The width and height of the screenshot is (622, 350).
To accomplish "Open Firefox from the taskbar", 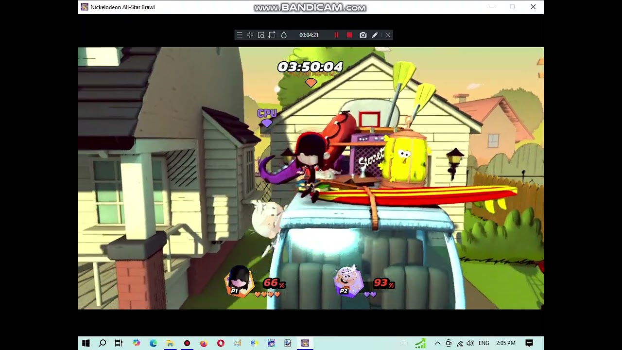I will [x=204, y=343].
